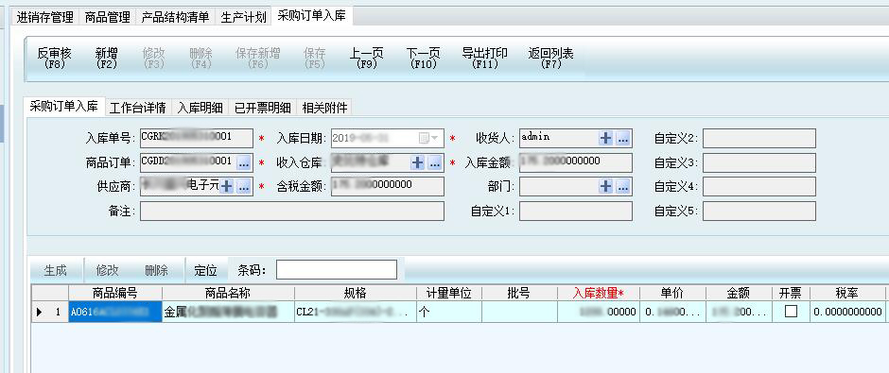Open the 部门 ellipsis lookup button

622,186
